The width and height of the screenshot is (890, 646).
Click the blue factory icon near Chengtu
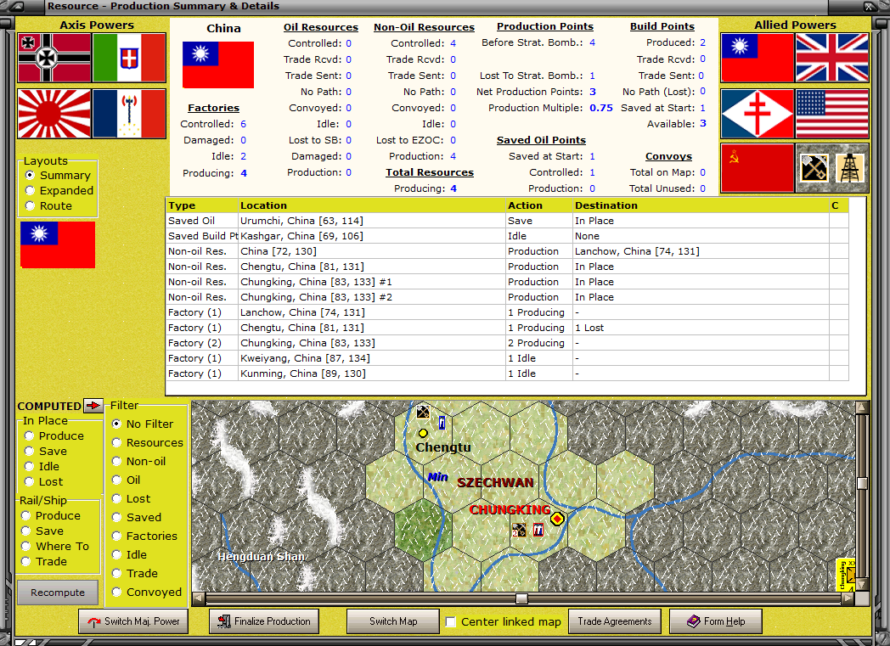[x=442, y=423]
